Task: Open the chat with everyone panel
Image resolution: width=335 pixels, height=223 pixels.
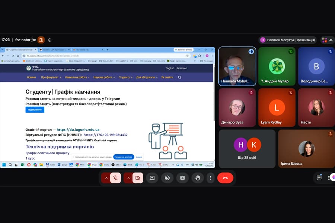Action: pos(319,178)
